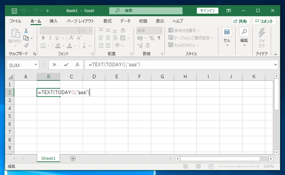Toggle the ribbon display options button
The image size is (285, 175).
point(229,11)
